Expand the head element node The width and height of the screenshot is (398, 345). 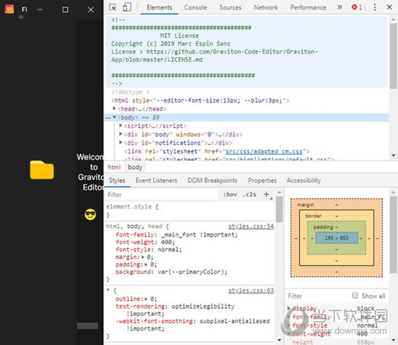coord(114,108)
